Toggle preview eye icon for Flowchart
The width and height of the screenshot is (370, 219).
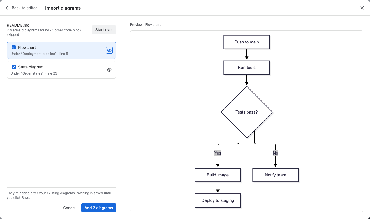click(x=109, y=50)
